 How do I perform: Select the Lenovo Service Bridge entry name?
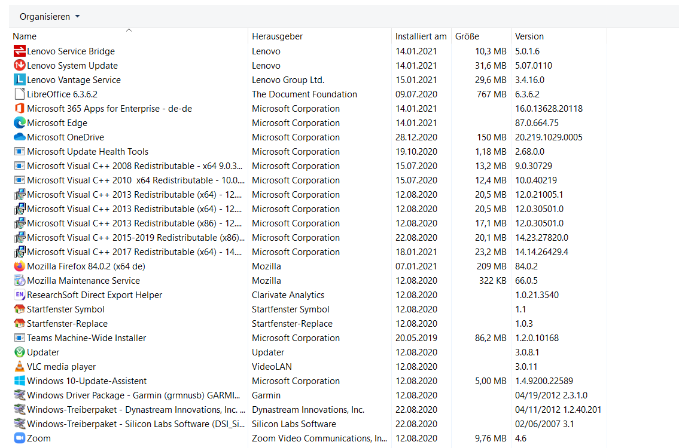71,51
